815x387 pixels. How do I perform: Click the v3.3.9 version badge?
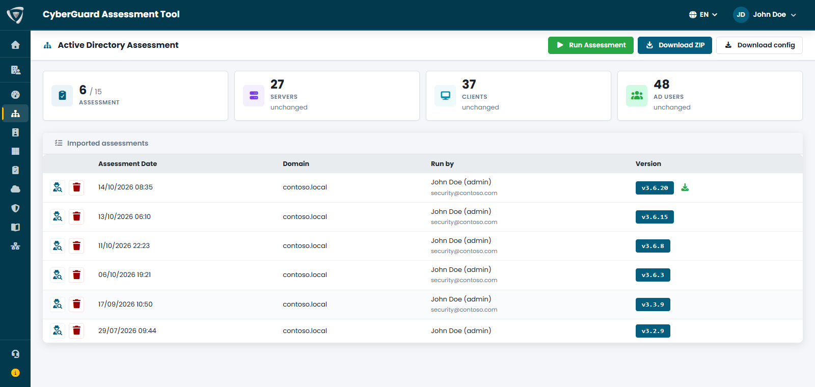click(653, 305)
